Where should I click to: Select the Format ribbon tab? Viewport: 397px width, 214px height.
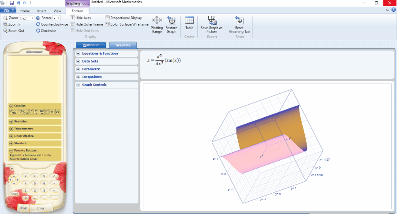point(77,11)
